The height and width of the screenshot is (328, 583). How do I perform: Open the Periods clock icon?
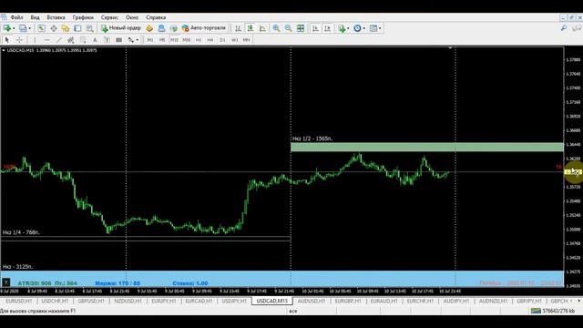tap(357, 28)
